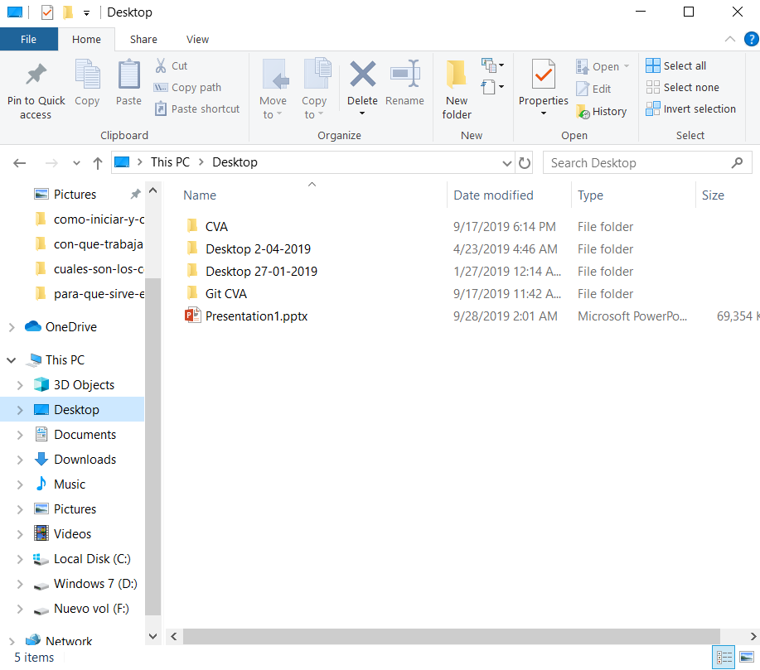Click the Edit ribbon command
The width and height of the screenshot is (760, 670).
[x=593, y=89]
